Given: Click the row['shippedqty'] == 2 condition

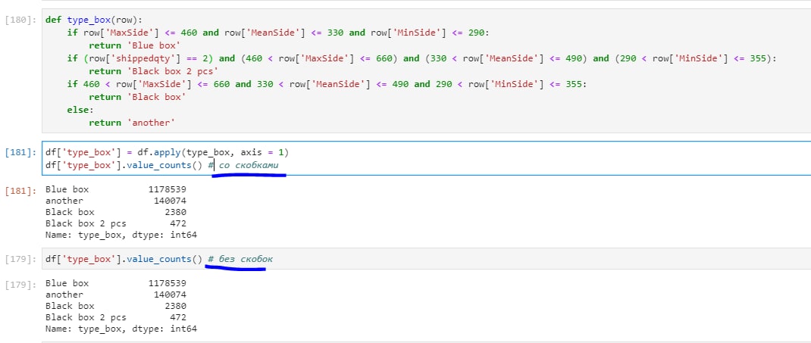Looking at the screenshot, I should 147,58.
